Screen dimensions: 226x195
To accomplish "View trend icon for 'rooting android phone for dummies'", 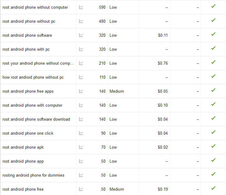I will pos(81,175).
